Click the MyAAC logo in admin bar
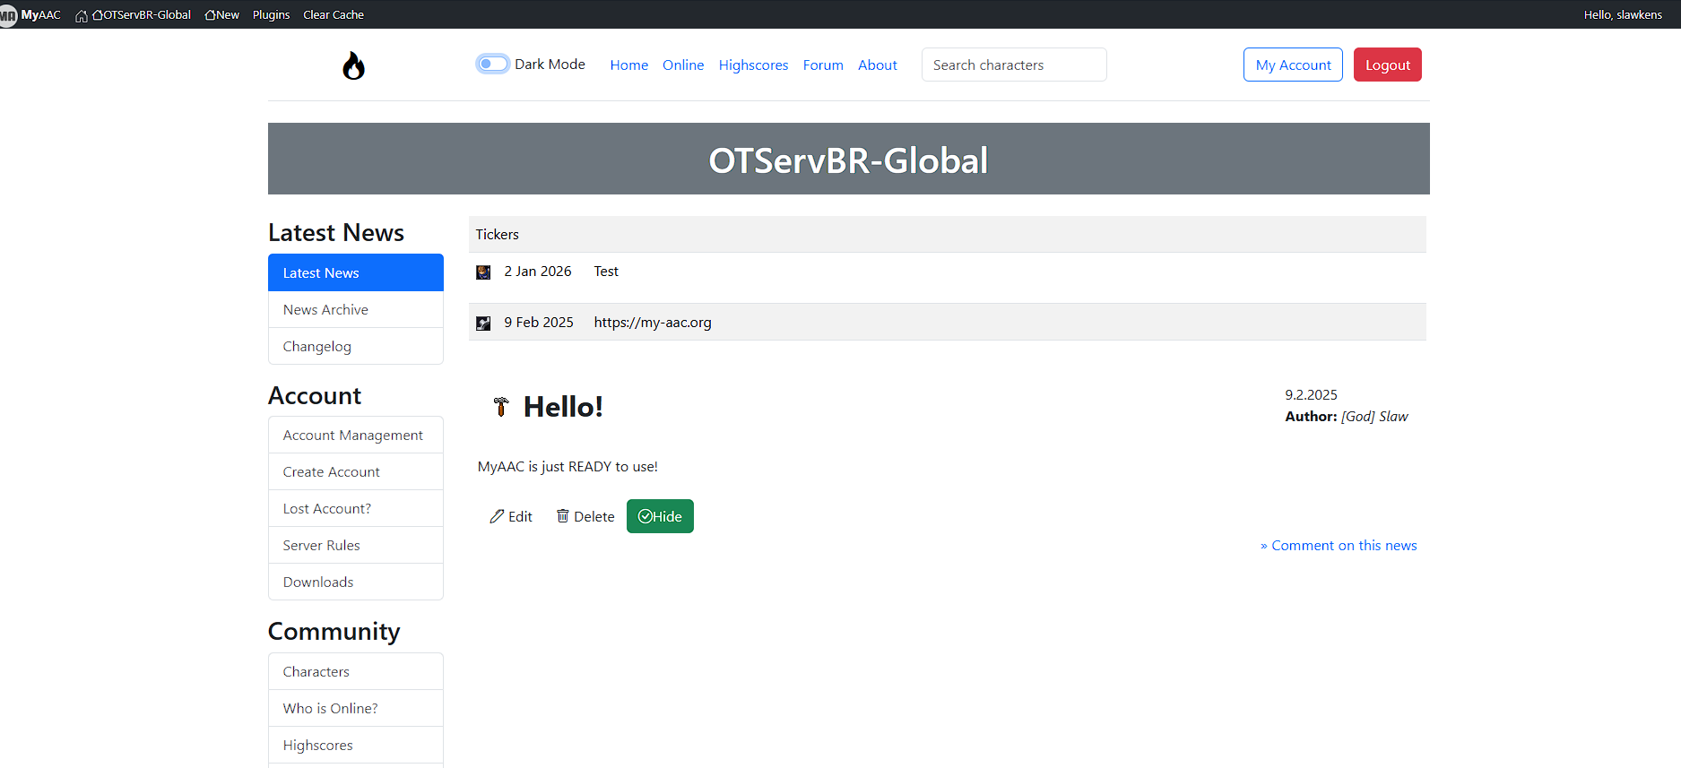This screenshot has width=1681, height=768. (31, 14)
